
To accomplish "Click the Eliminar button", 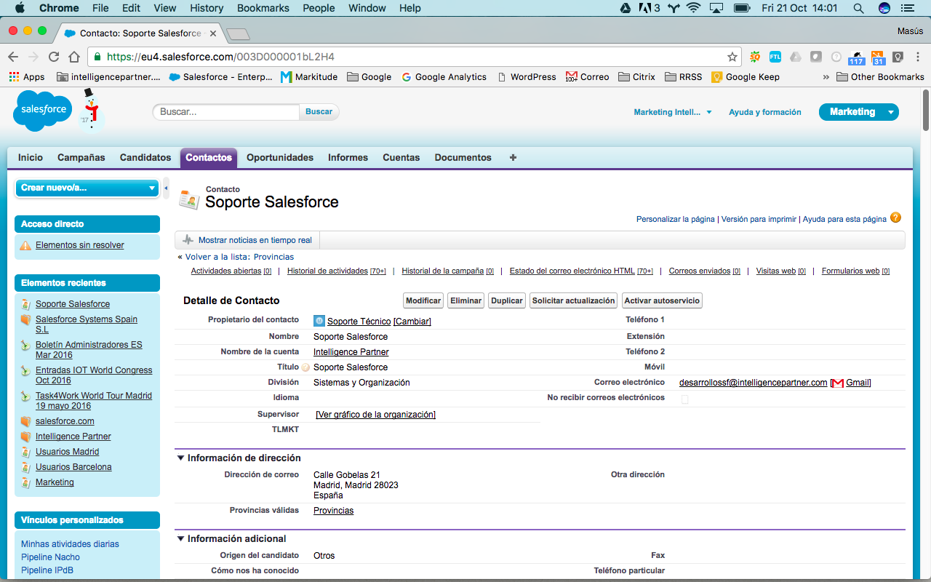I will [x=465, y=300].
